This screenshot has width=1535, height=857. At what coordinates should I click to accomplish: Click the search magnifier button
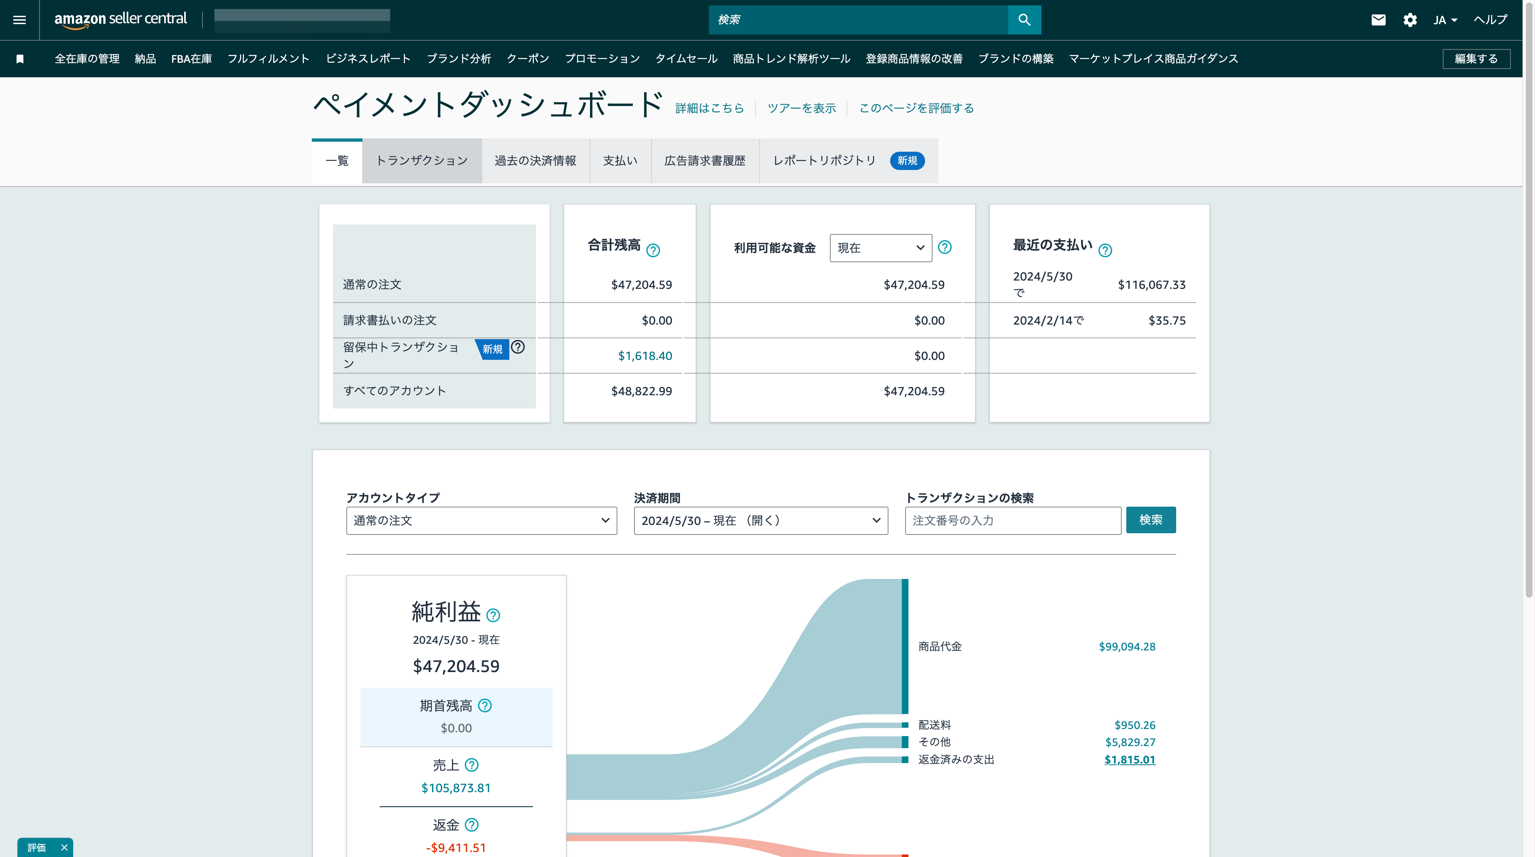pyautogui.click(x=1024, y=20)
